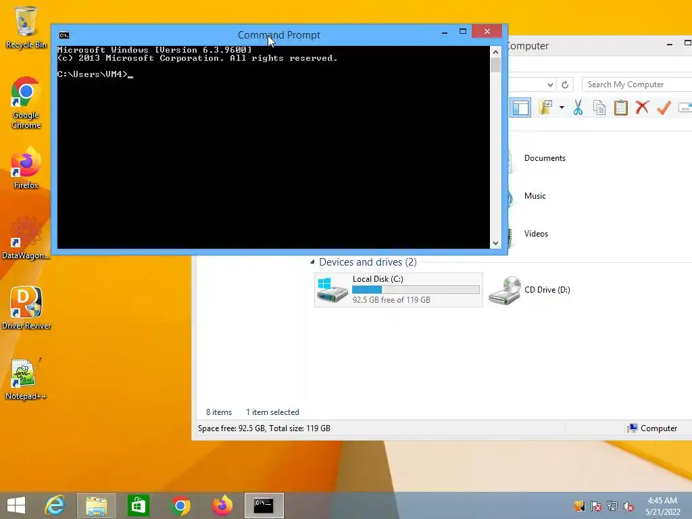The width and height of the screenshot is (692, 519).
Task: Minimize the Command Prompt window
Action: pyautogui.click(x=445, y=32)
